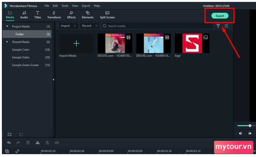The image size is (256, 157).
Task: Expand the Shared Media tree
Action: pyautogui.click(x=7, y=42)
